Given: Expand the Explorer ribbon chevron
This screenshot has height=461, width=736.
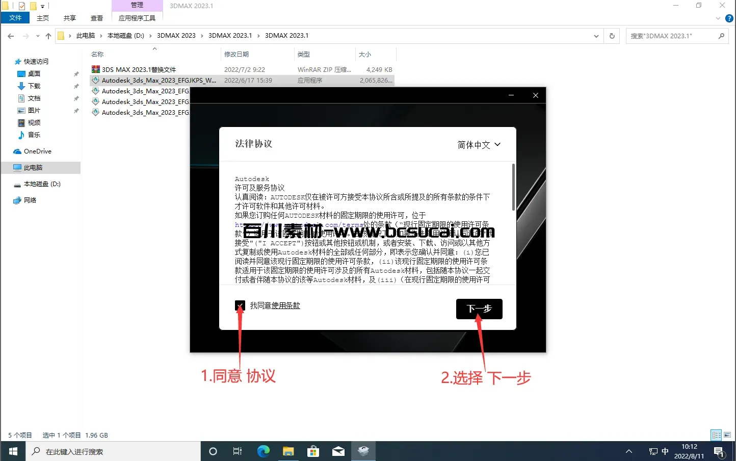Looking at the screenshot, I should pyautogui.click(x=718, y=18).
